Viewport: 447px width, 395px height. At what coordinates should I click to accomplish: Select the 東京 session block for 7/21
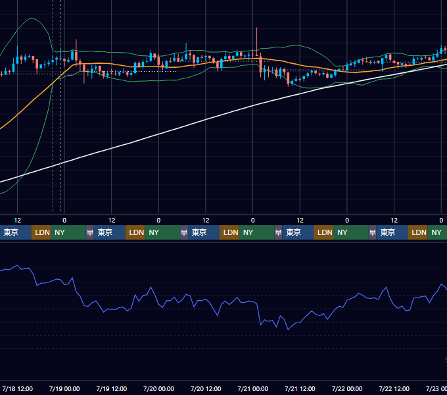click(298, 232)
